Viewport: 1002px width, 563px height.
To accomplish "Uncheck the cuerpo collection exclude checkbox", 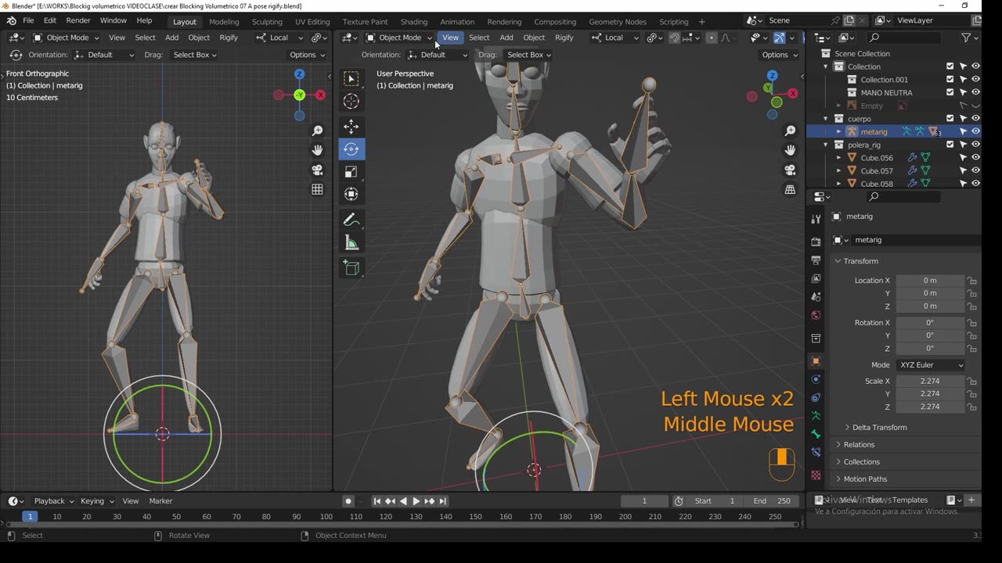I will (x=950, y=118).
